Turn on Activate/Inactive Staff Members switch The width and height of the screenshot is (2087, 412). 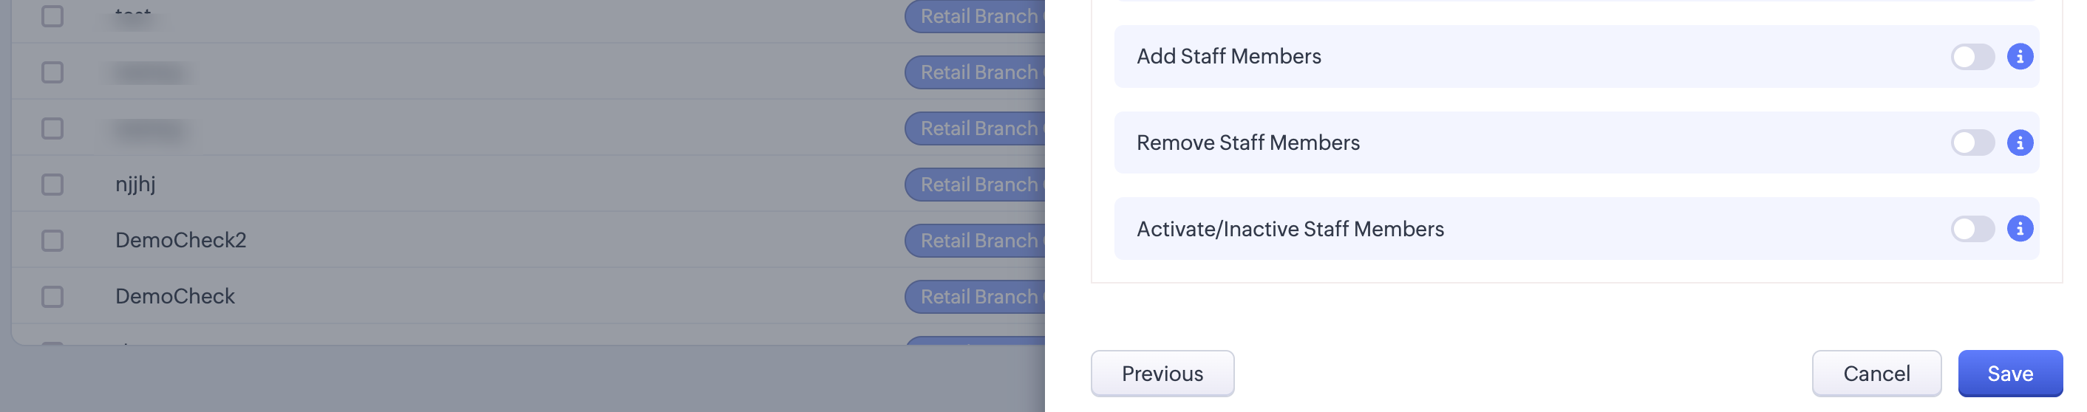pos(1972,229)
